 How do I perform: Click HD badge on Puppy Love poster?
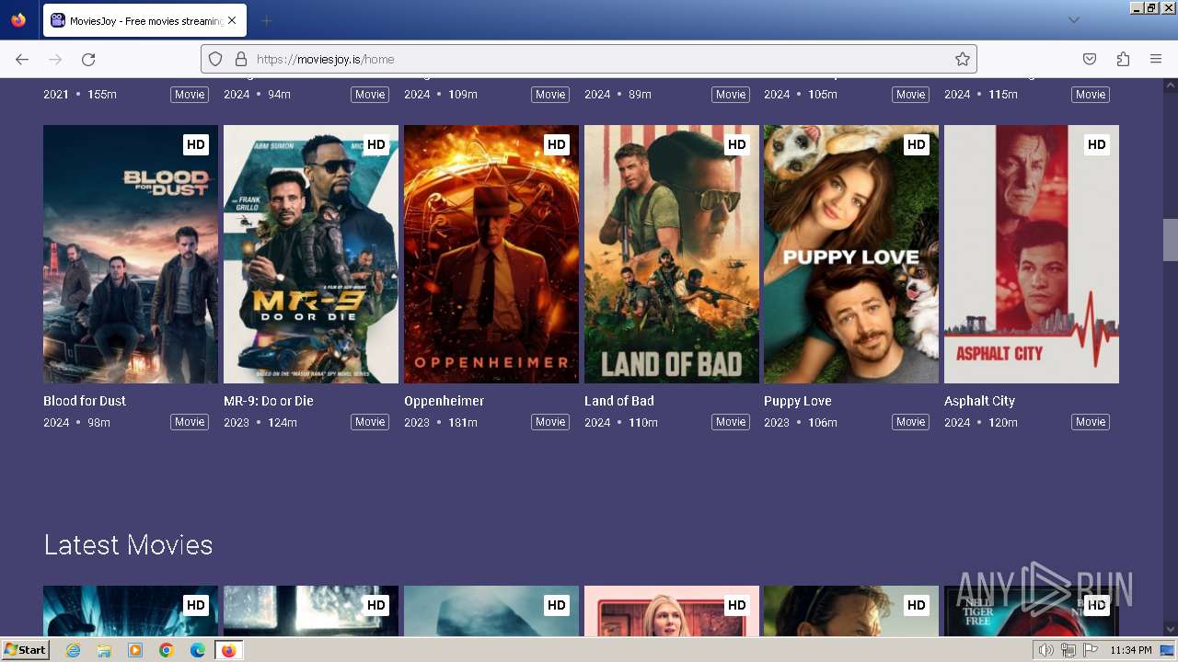click(916, 144)
